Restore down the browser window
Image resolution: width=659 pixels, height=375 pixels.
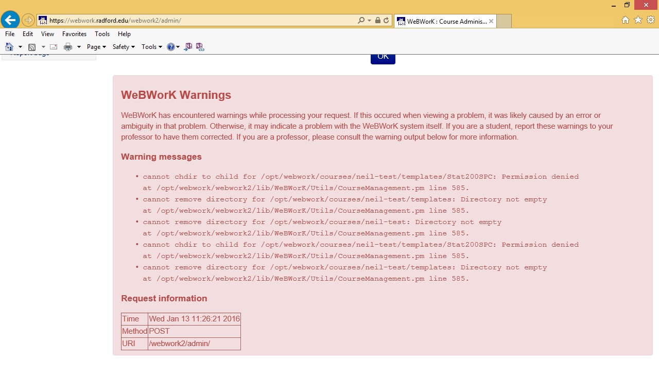click(627, 5)
